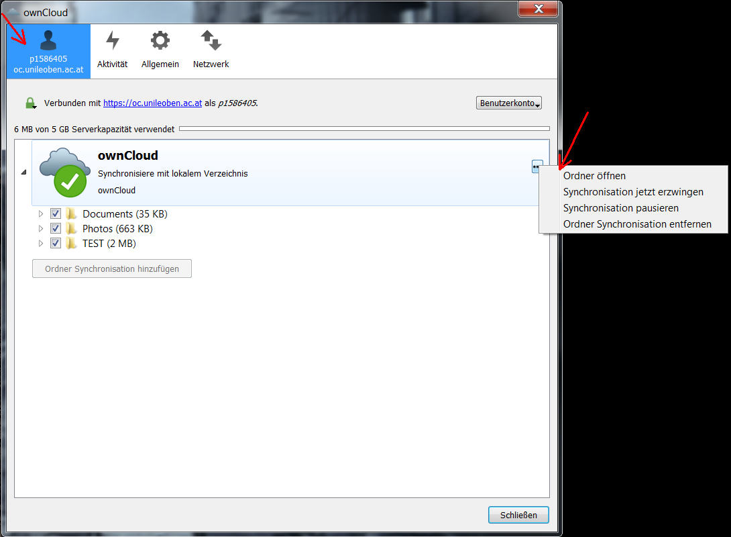Select 'Ordner öffnen' from context menu
731x537 pixels.
click(594, 176)
